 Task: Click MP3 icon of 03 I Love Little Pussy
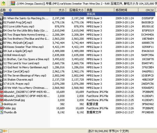pyautogui.click(x=2, y=26)
